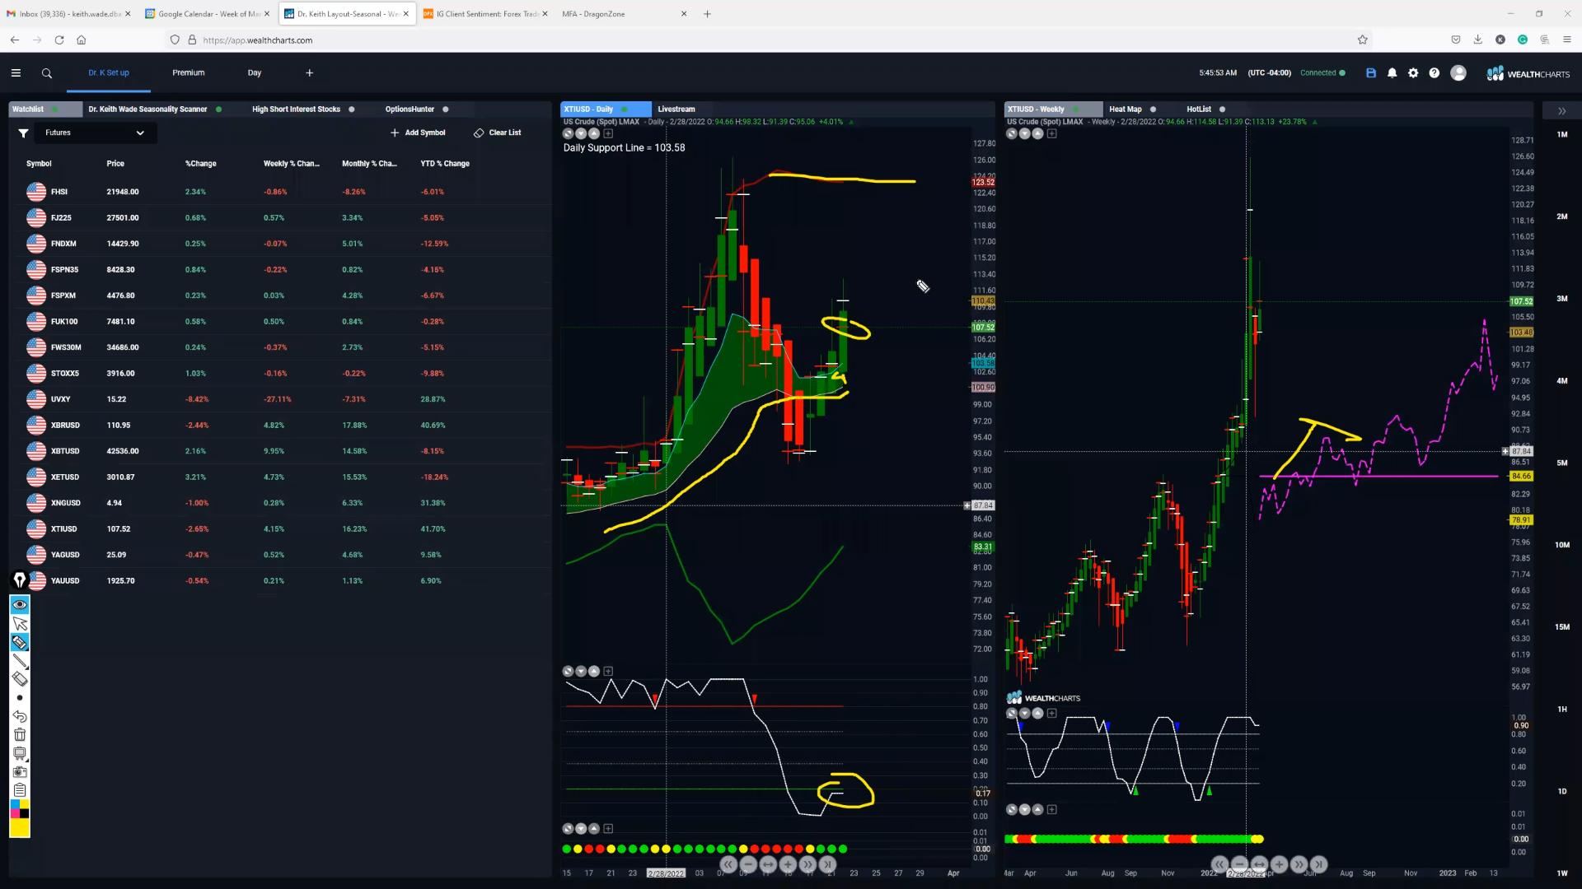Open the HotList tab
This screenshot has width=1582, height=889.
coord(1199,109)
